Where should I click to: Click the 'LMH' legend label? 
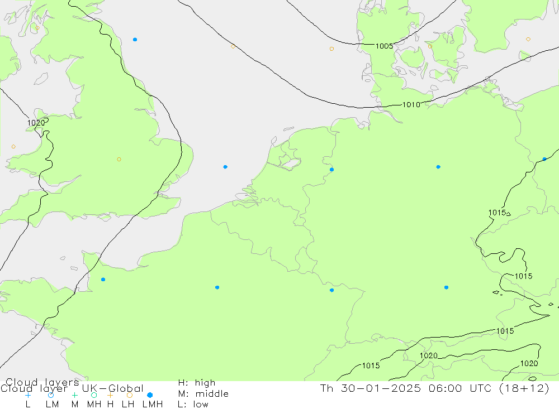(153, 405)
